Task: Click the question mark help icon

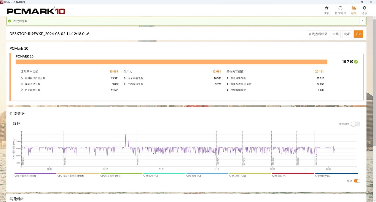Action: [x=362, y=21]
